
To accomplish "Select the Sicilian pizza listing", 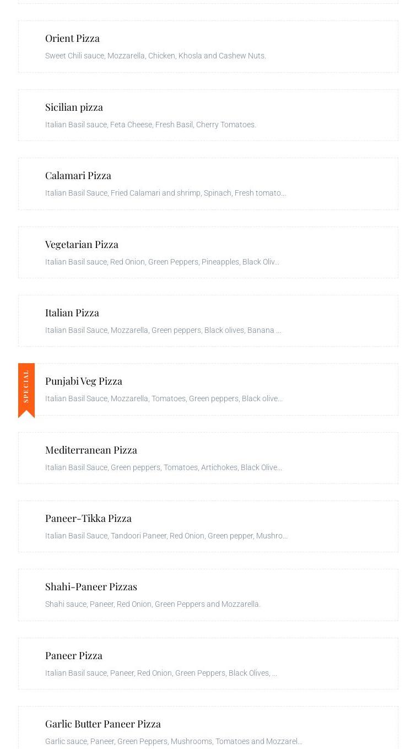I will [x=74, y=107].
